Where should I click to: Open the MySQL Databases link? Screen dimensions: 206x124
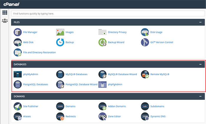(77, 74)
